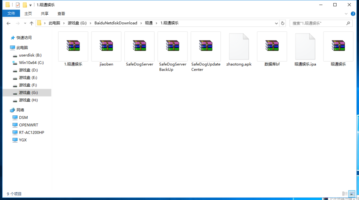Open the OPENWRT network computer
This screenshot has width=359, height=200.
click(29, 125)
